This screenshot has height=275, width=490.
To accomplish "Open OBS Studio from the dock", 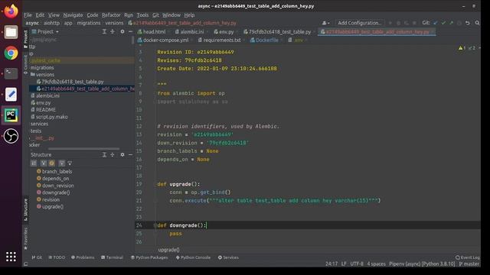I will point(11,136).
